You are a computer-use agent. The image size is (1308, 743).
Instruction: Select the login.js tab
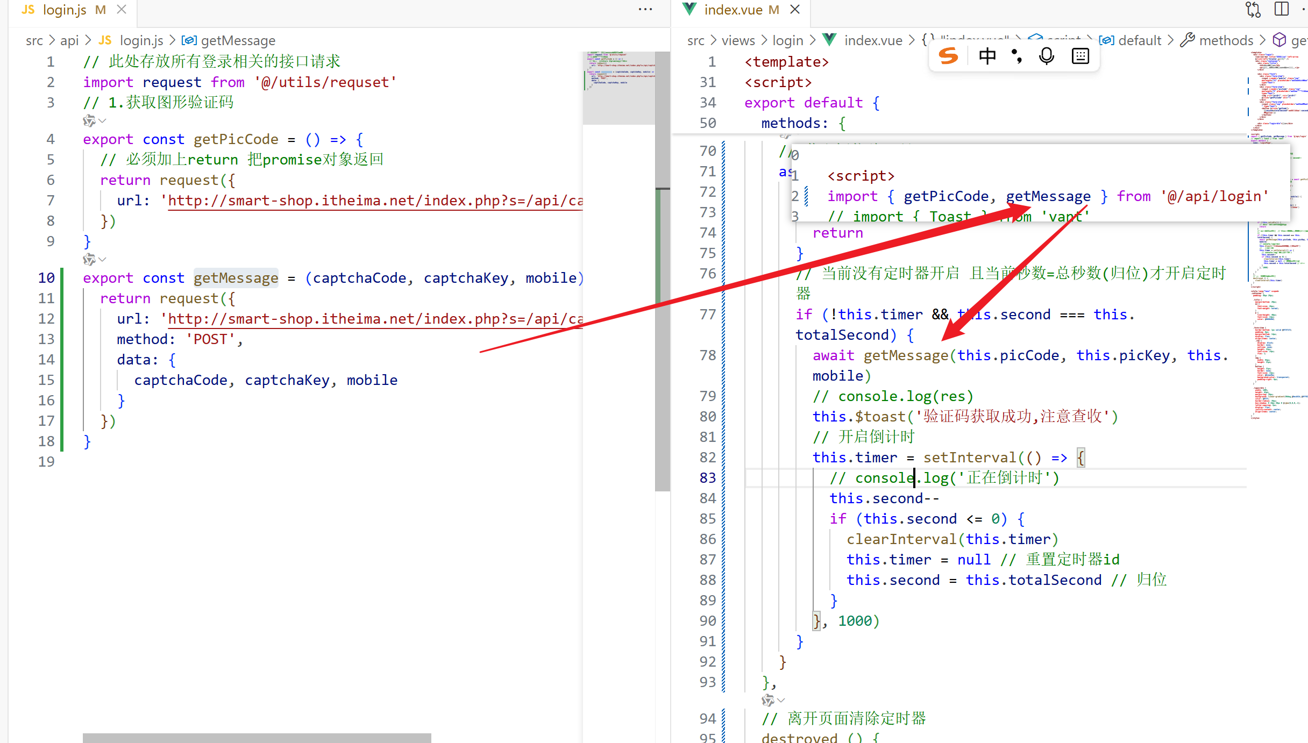[x=64, y=10]
